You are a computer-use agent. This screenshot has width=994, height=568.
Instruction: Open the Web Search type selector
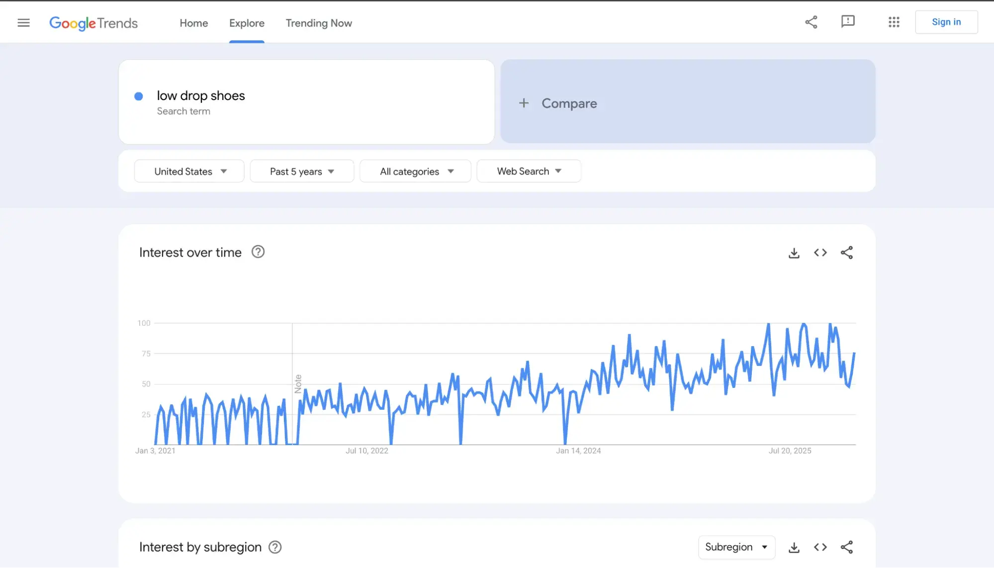pos(529,171)
